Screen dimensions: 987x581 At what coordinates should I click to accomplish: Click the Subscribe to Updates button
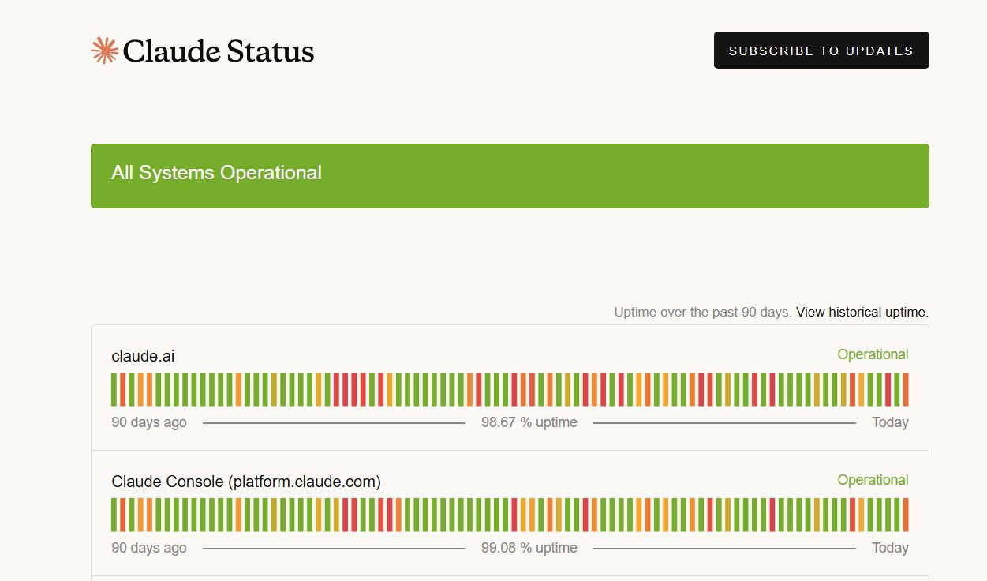coord(821,51)
